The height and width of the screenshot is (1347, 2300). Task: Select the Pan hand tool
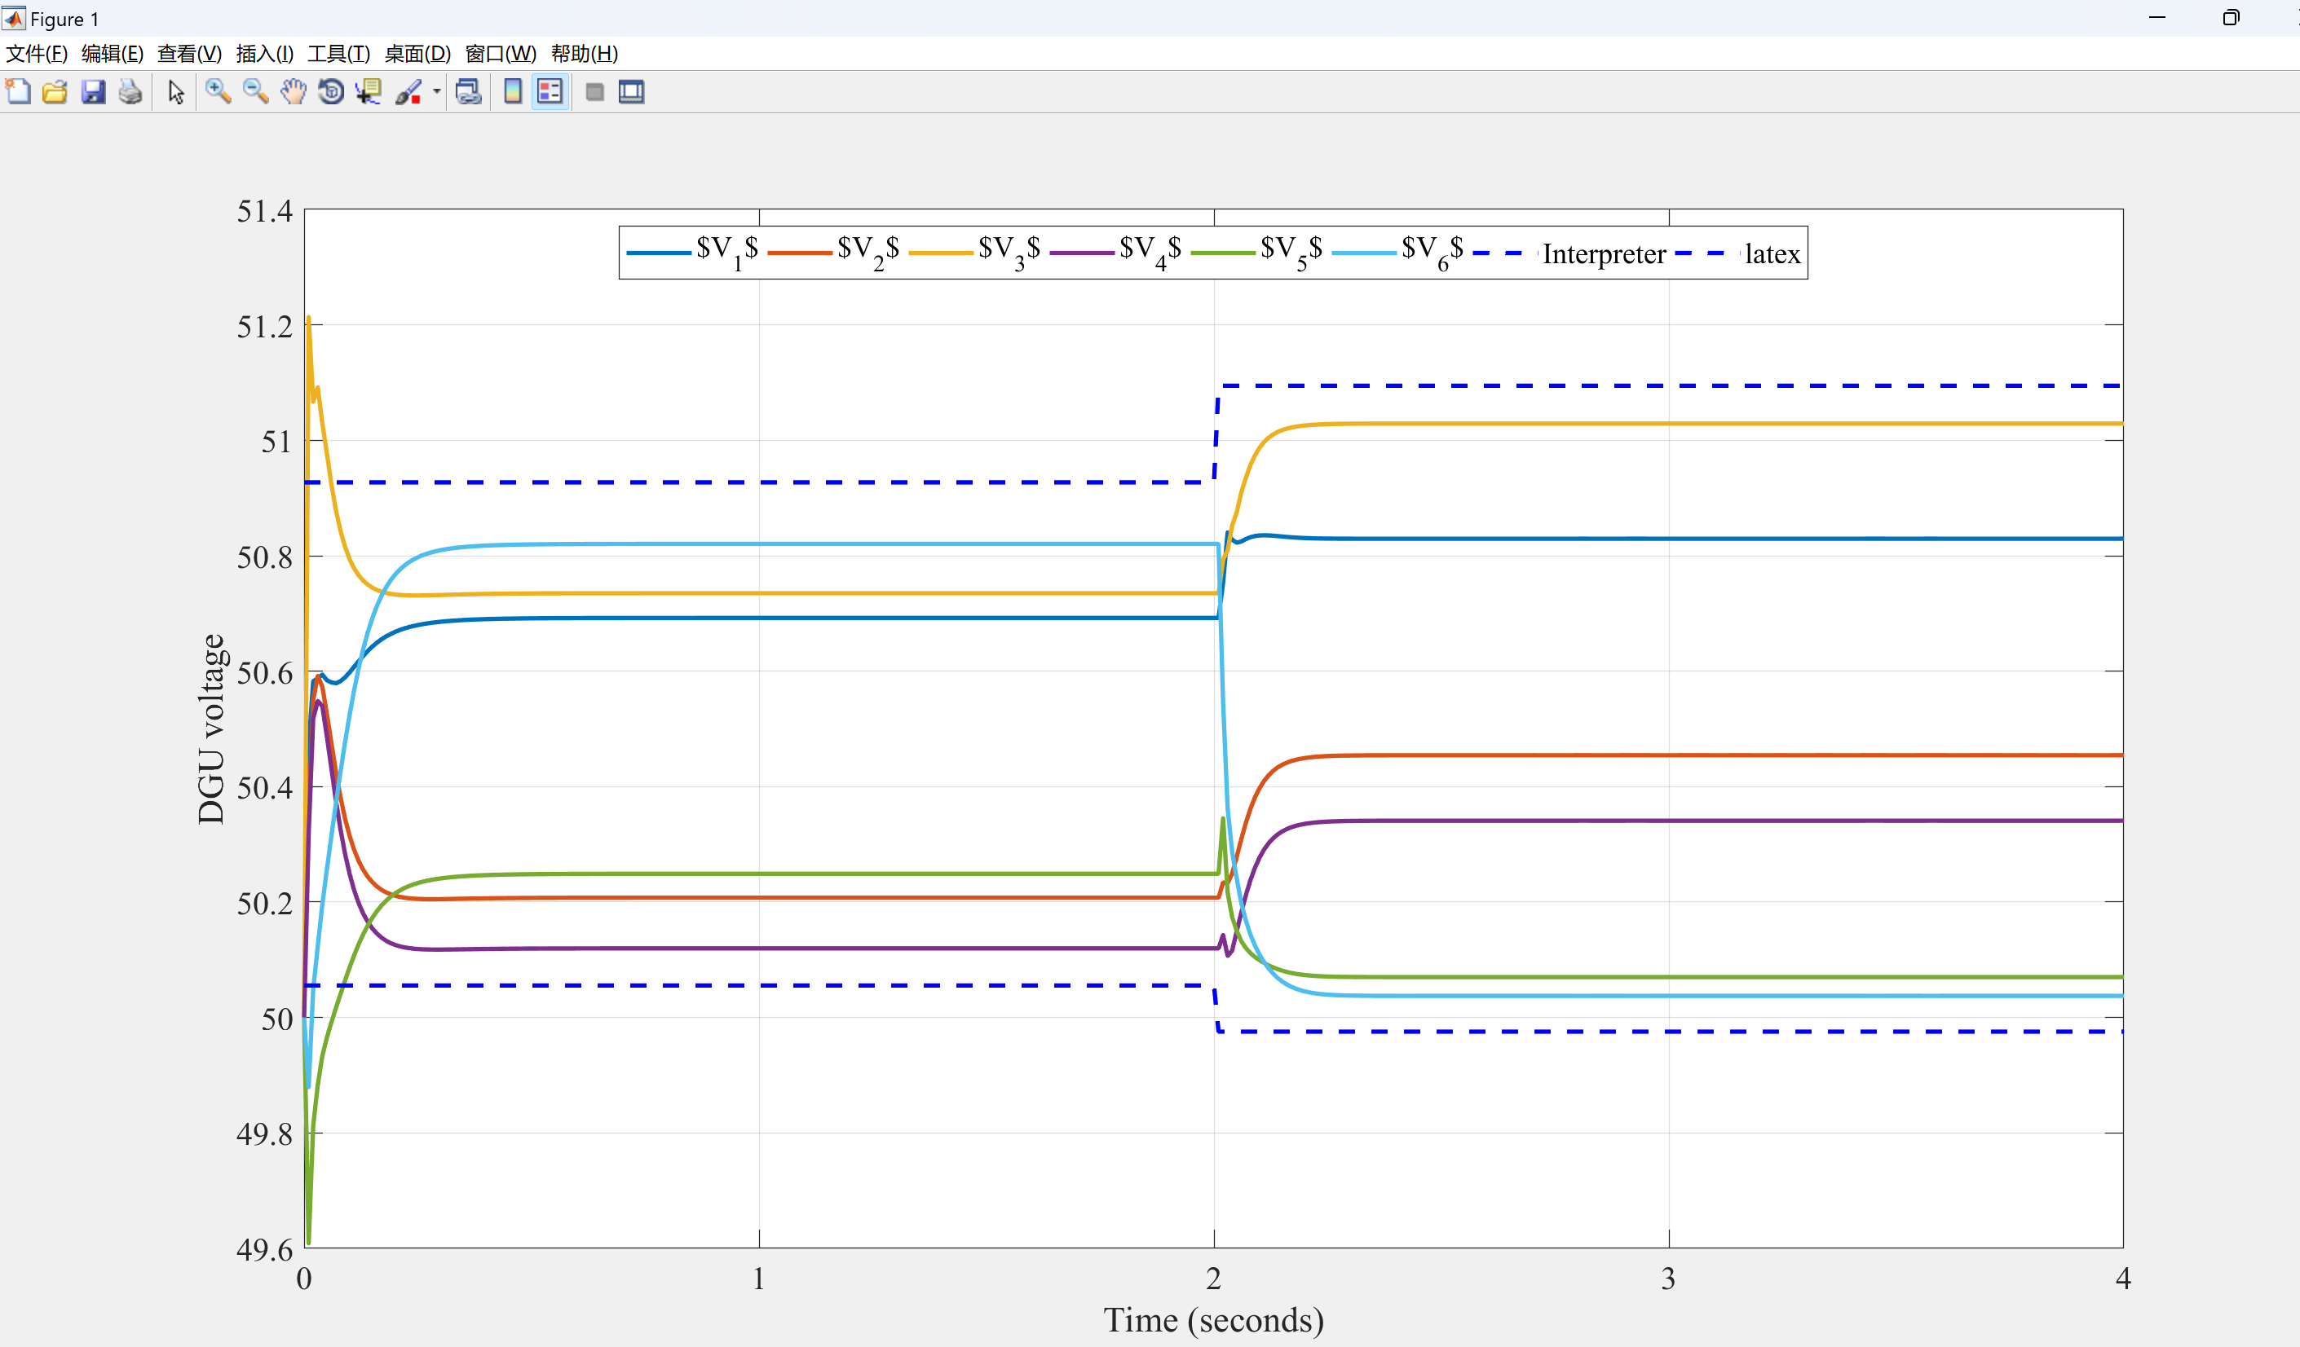tap(293, 92)
